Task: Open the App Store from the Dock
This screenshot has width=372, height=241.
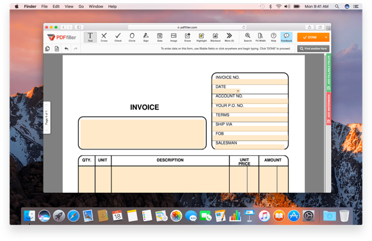Action: pyautogui.click(x=294, y=216)
